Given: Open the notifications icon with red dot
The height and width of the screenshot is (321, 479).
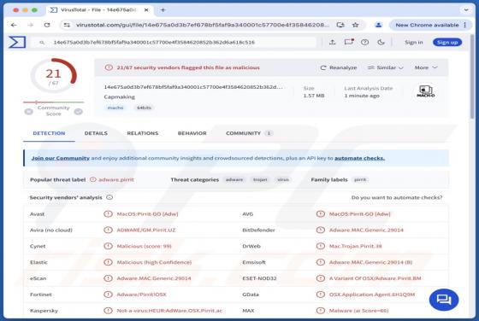Looking at the screenshot, I should click(349, 42).
